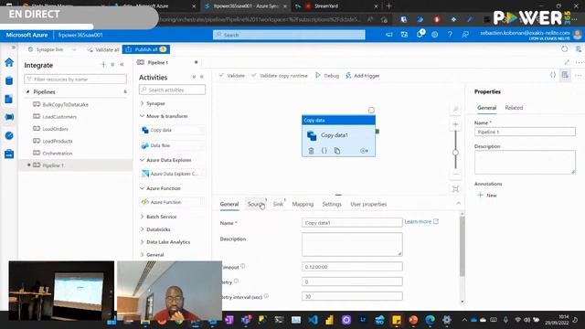585x329 pixels.
Task: Zoom out on the canvas
Action: coord(455,175)
